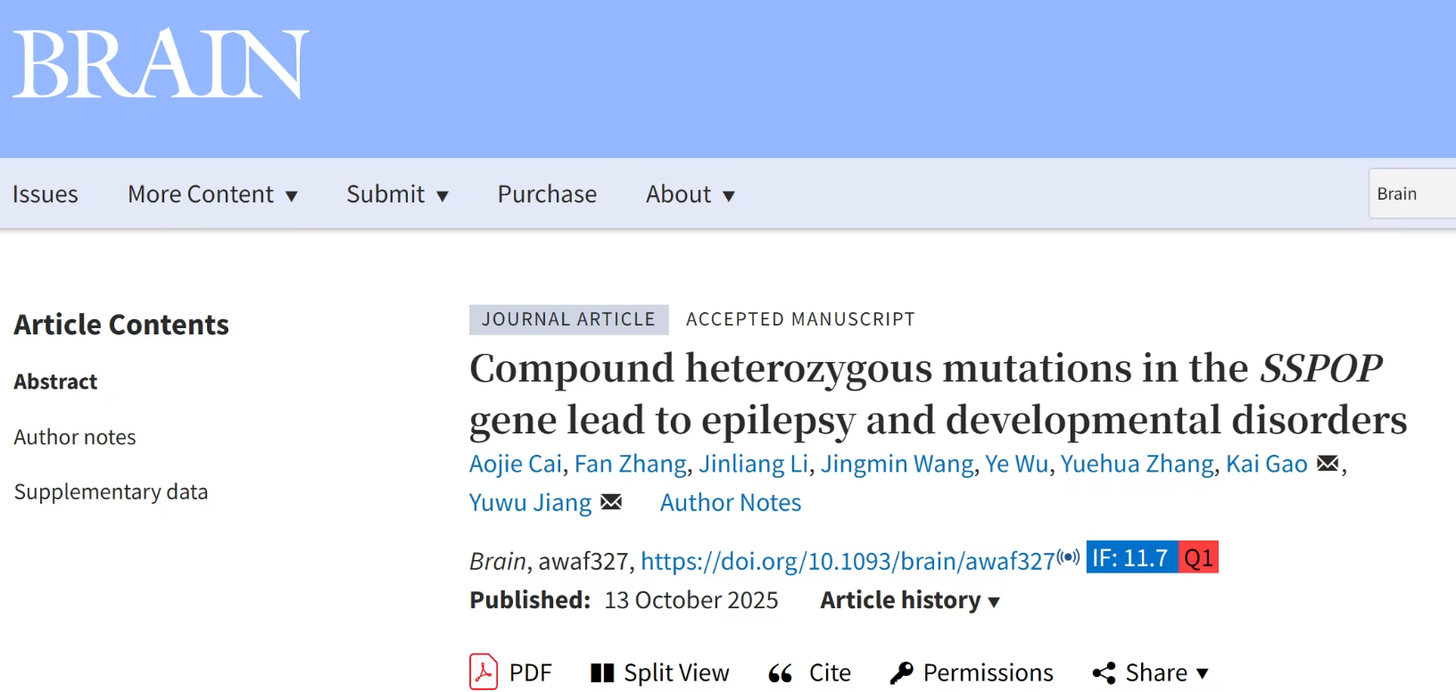Open the Submit dropdown menu
The image size is (1456, 692).
click(x=397, y=194)
